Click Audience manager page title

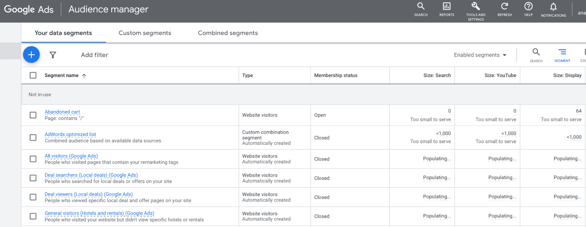click(x=108, y=9)
